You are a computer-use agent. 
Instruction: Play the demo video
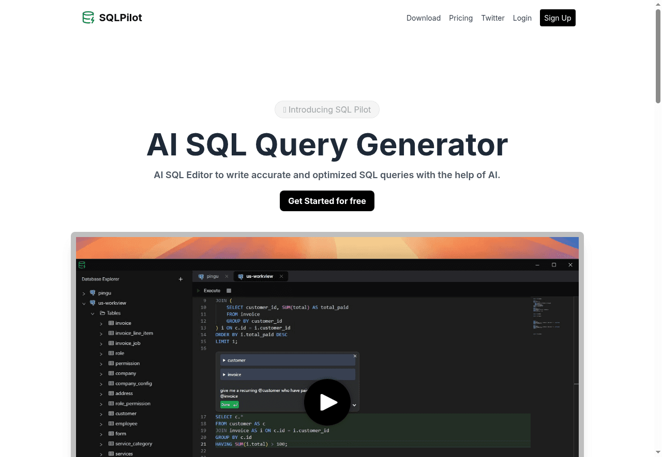pyautogui.click(x=327, y=402)
